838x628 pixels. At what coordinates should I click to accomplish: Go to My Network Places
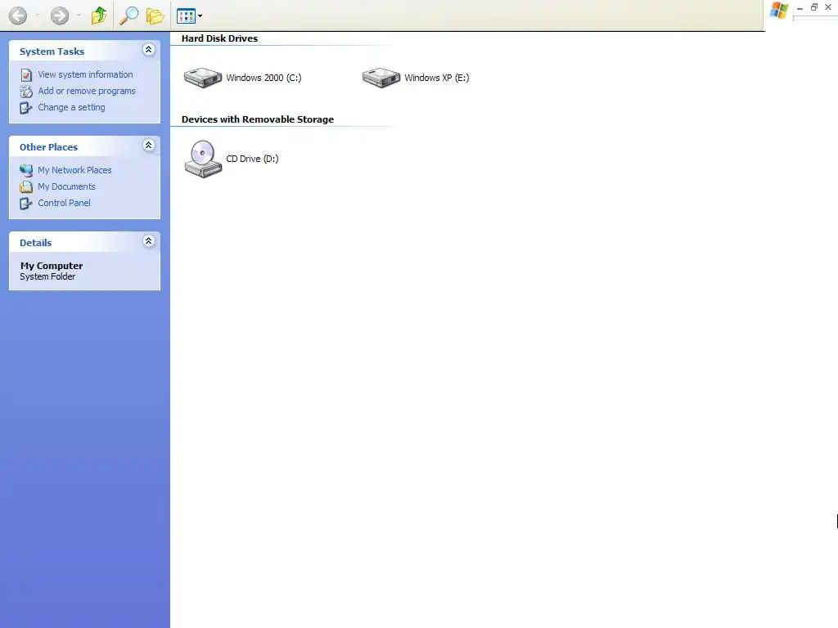[74, 170]
